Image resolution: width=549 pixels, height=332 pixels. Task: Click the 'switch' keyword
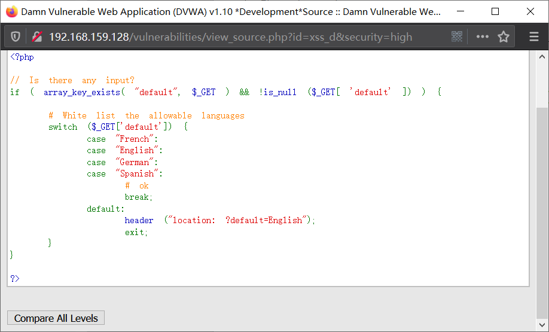pyautogui.click(x=63, y=127)
